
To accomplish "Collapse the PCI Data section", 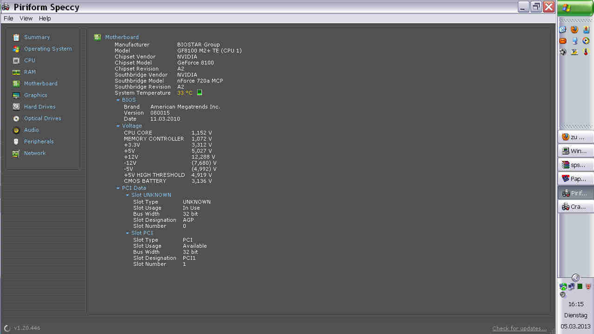I will coord(118,188).
